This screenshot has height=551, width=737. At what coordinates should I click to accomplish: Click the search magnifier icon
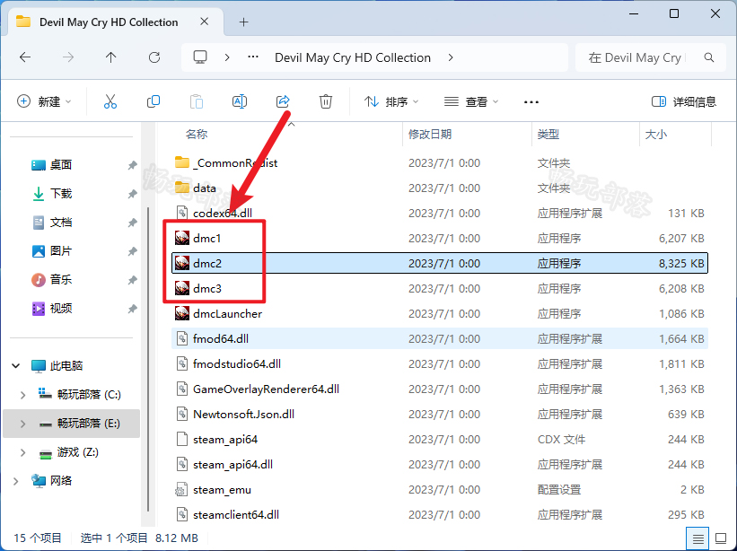[709, 57]
